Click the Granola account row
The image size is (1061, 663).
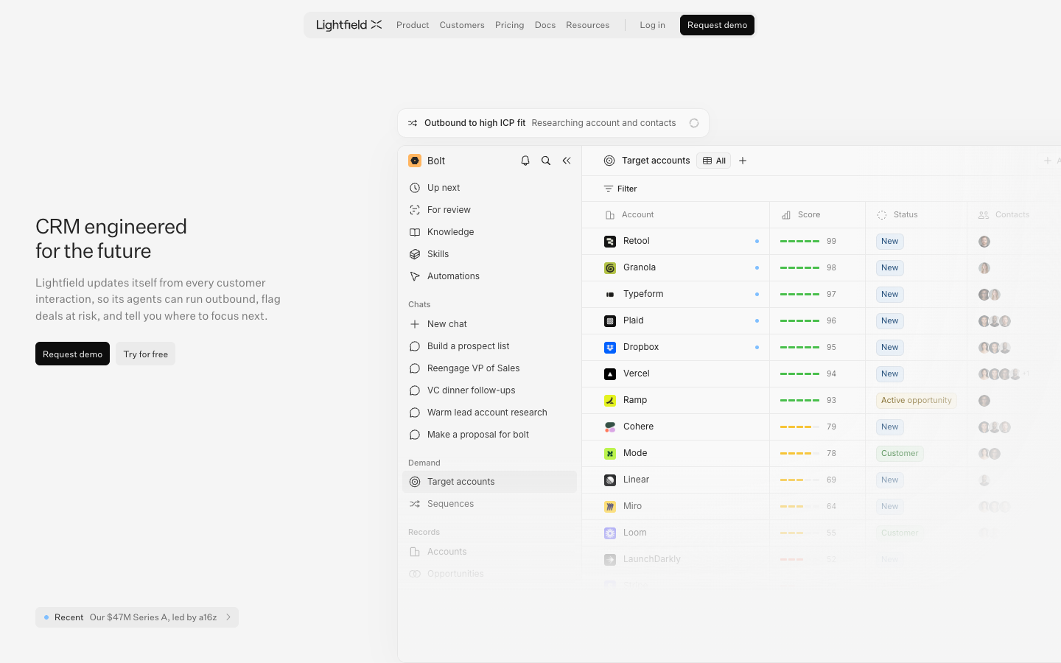[x=822, y=268]
